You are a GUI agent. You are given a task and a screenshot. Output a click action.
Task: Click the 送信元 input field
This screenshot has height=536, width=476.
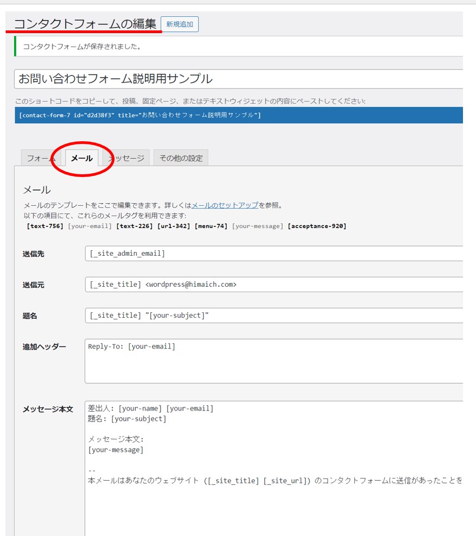(x=274, y=285)
